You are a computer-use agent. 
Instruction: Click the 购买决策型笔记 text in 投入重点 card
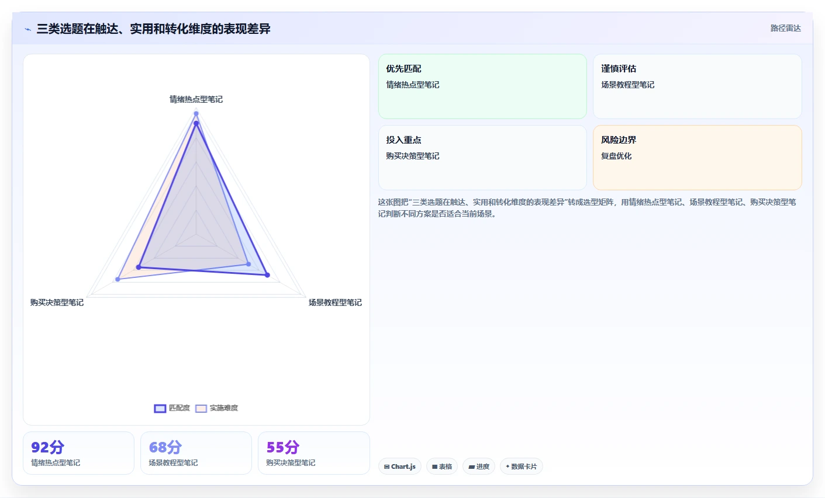coord(413,156)
